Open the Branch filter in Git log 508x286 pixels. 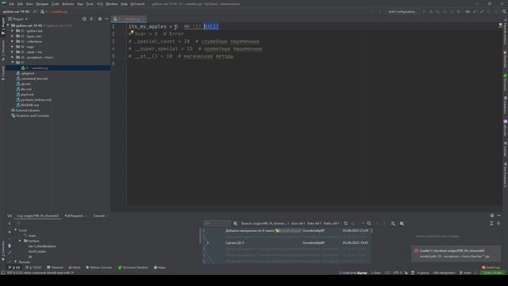(x=264, y=223)
